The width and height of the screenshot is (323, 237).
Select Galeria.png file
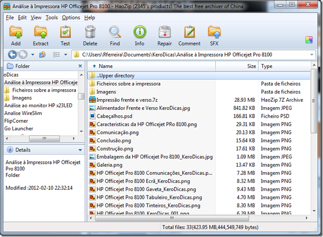[x=199, y=165]
